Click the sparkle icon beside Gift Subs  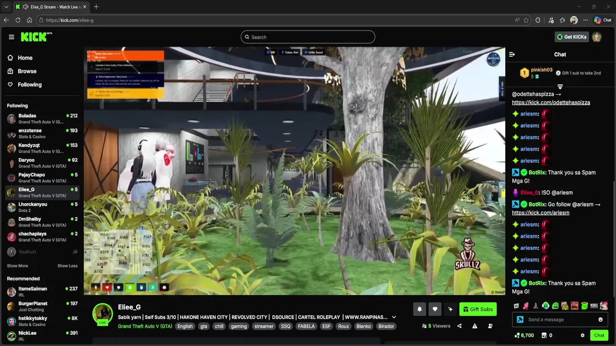(x=450, y=309)
